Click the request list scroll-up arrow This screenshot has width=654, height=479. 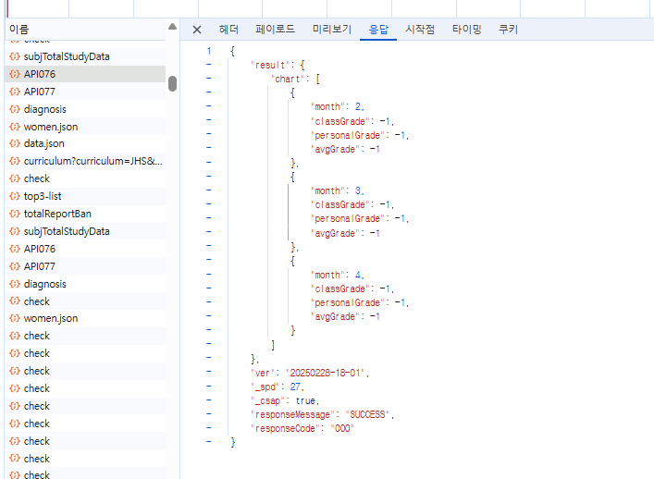tap(172, 27)
